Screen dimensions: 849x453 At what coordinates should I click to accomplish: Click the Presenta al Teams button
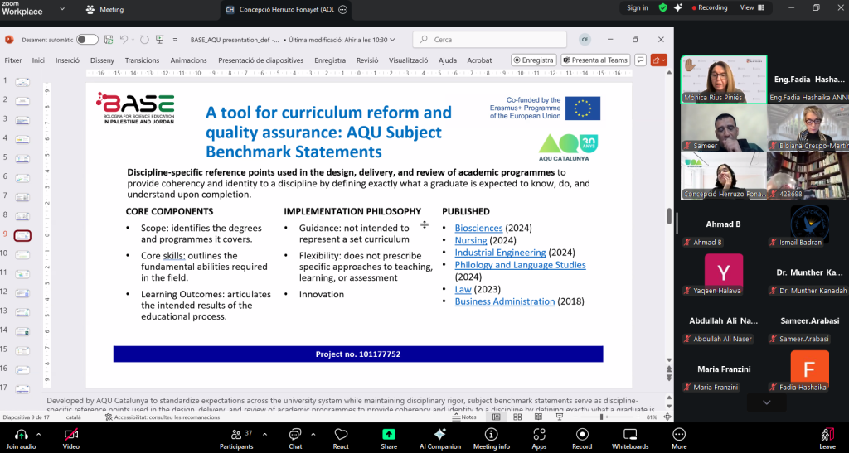tap(595, 60)
